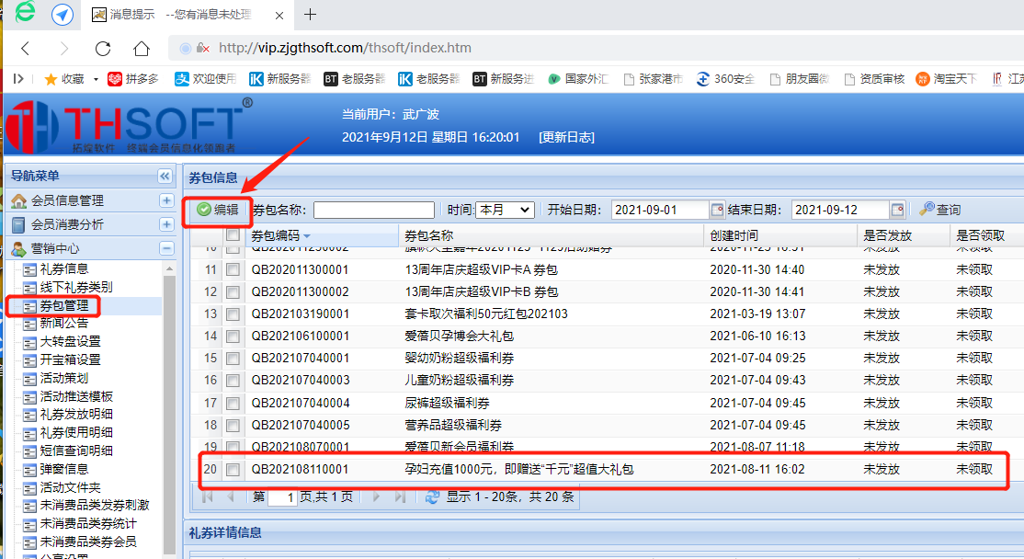
Task: Expand the 会员信息管理 section
Action: click(x=166, y=200)
